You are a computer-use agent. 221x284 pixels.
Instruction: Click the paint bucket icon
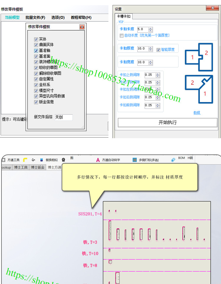click(x=33, y=160)
